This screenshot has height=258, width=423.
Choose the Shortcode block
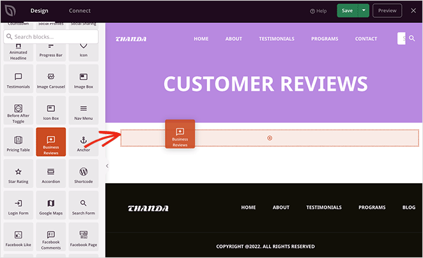tap(83, 176)
